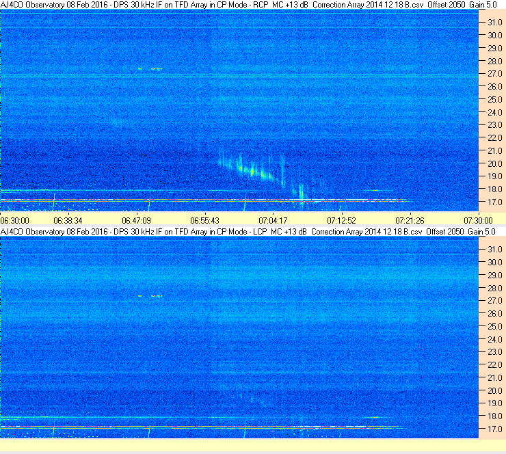
Task: Pick the 27.0 frequency label in LCP panel
Action: coord(494,300)
